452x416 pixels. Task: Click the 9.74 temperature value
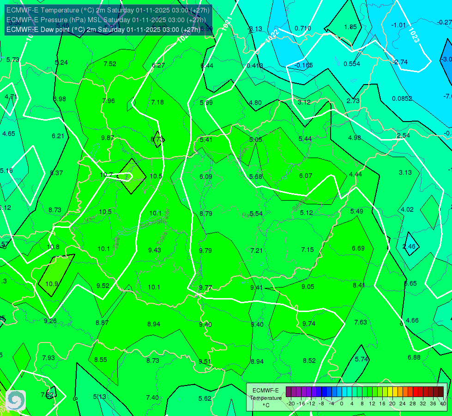(x=309, y=324)
